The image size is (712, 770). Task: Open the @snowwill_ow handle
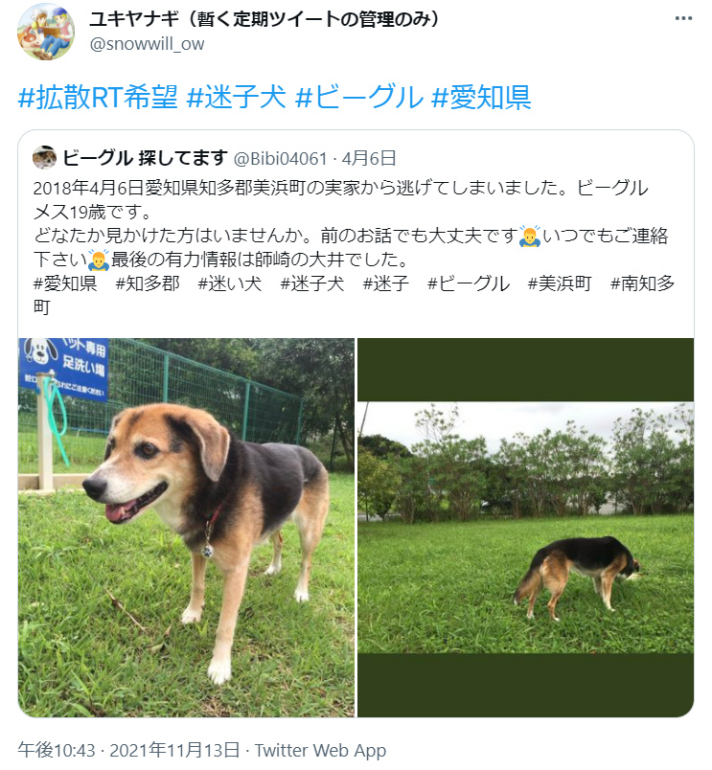[x=147, y=44]
